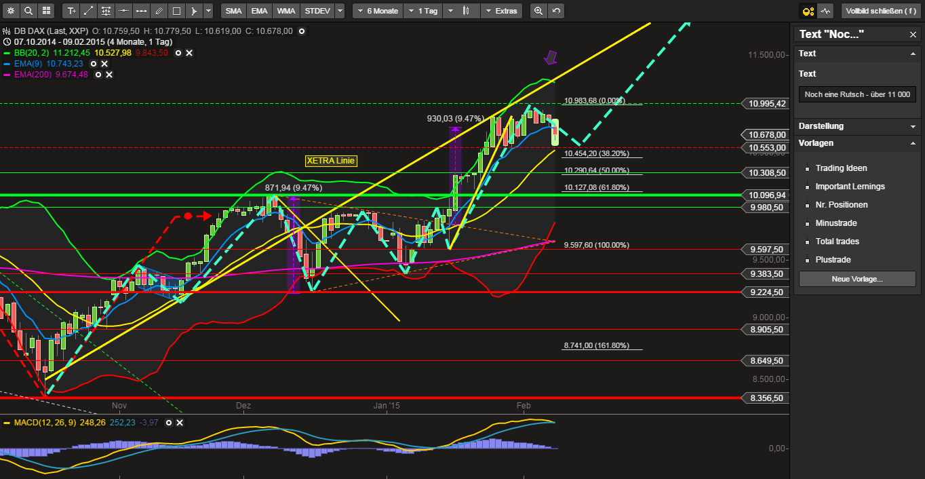925x479 pixels.
Task: Click the DB DAX instrument icon
Action: click(7, 31)
